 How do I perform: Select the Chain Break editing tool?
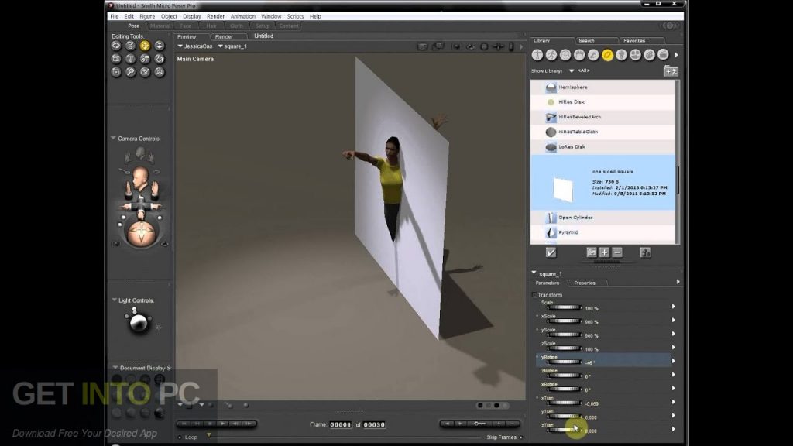pyautogui.click(x=145, y=59)
